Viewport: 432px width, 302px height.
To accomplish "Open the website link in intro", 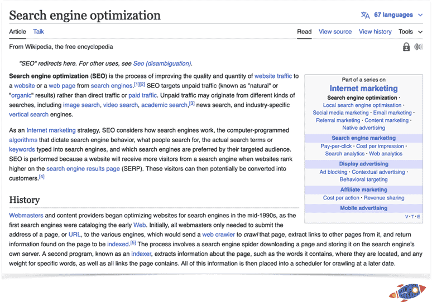I will [25, 86].
